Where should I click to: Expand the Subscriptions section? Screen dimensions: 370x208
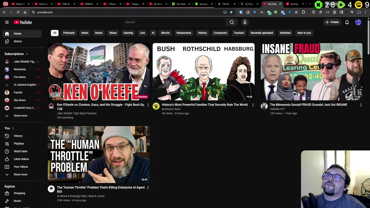(16, 54)
